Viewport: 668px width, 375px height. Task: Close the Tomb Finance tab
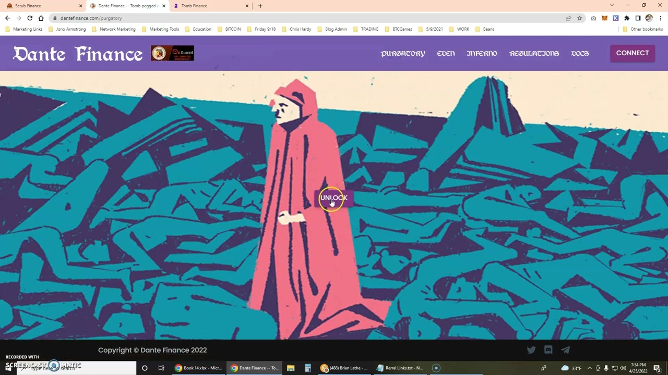[x=247, y=6]
